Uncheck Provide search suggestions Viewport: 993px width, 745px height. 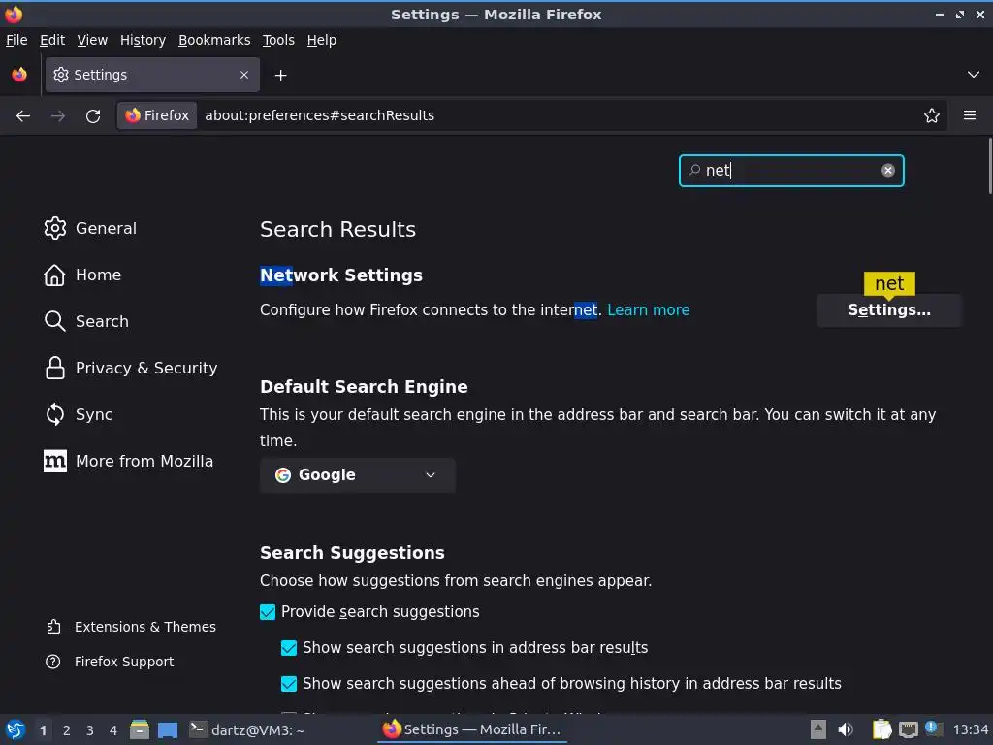point(268,612)
